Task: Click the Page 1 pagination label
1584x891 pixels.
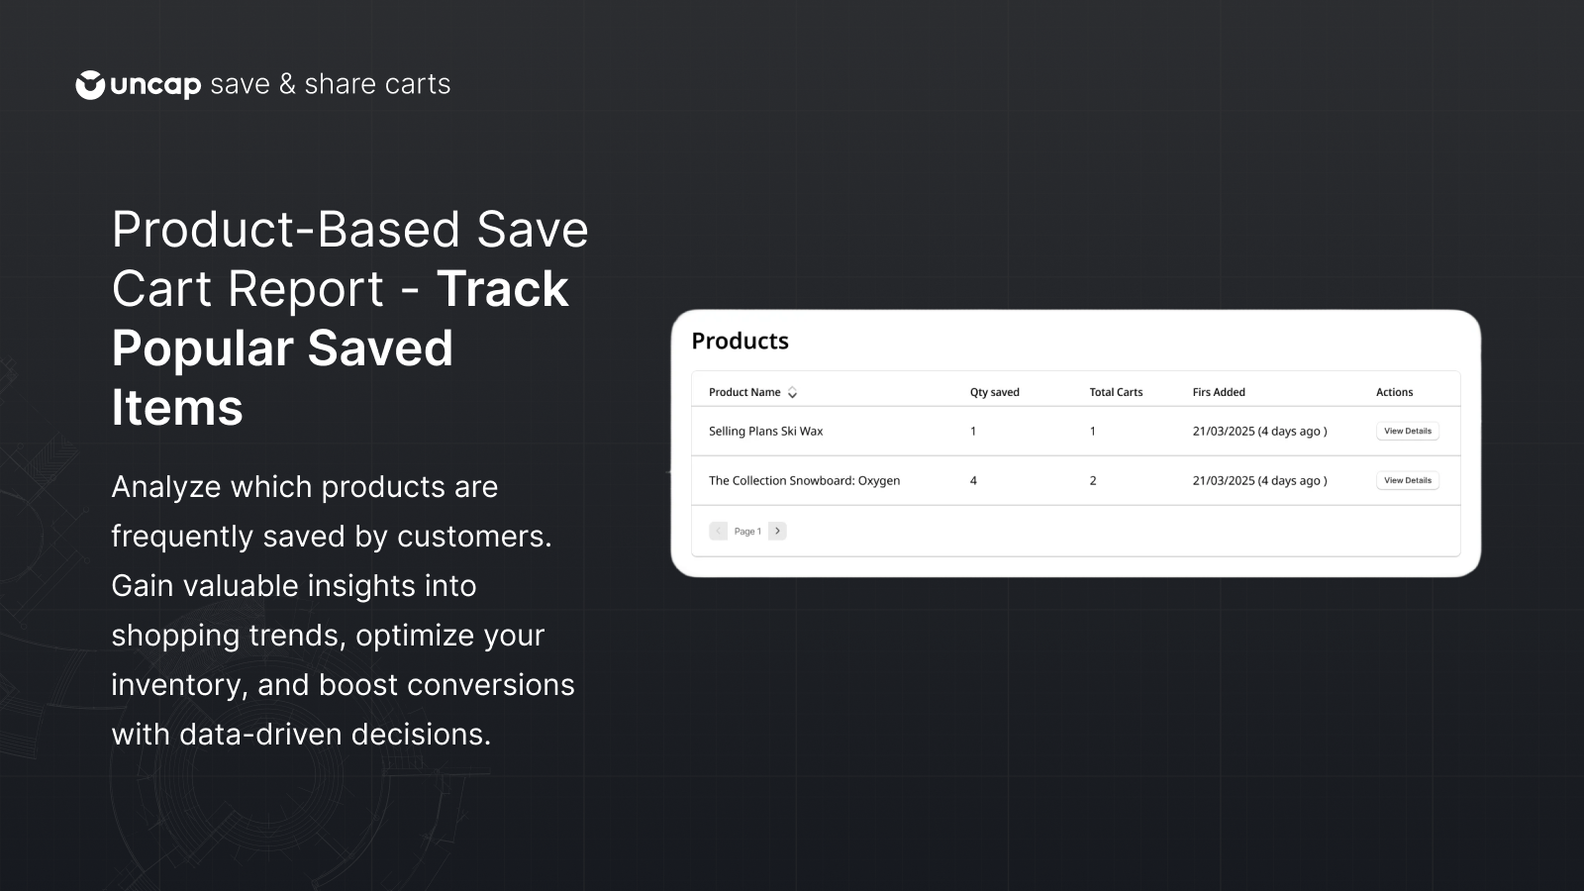Action: tap(747, 532)
